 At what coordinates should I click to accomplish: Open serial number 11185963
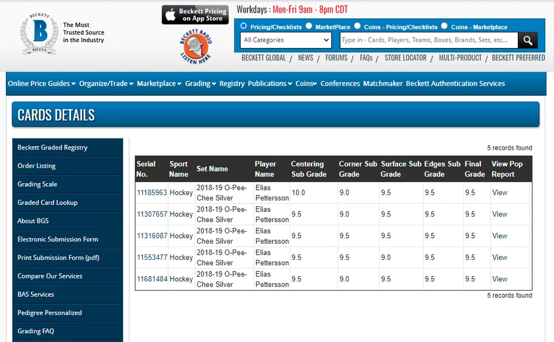click(x=152, y=193)
